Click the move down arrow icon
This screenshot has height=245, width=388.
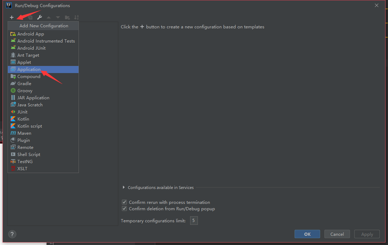[x=58, y=17]
